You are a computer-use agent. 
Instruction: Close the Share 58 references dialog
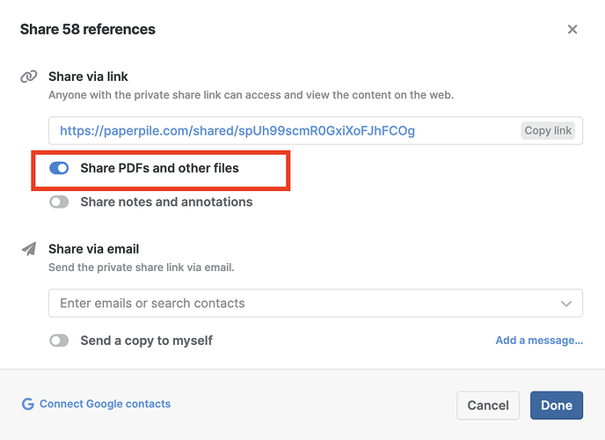(572, 29)
